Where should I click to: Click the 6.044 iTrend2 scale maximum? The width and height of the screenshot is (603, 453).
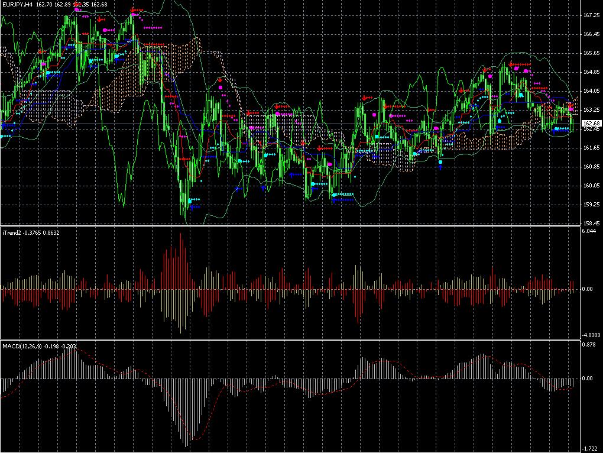click(x=589, y=231)
